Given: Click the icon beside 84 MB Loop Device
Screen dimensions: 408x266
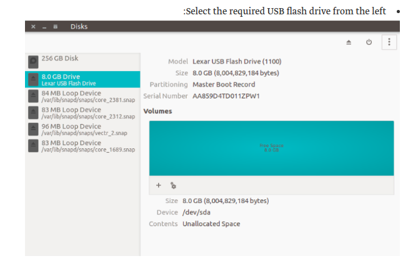Looking at the screenshot, I should [x=33, y=97].
